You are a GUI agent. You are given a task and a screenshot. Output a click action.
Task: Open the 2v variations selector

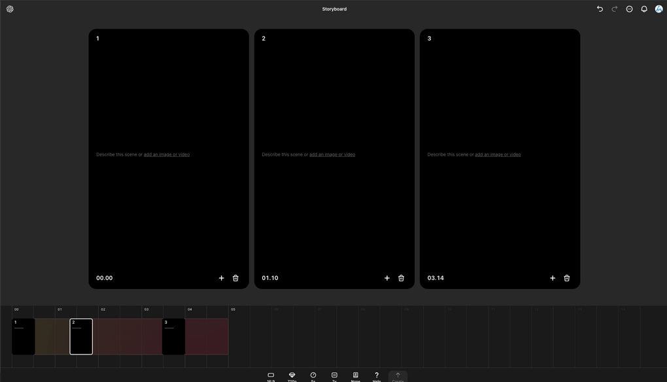(334, 377)
